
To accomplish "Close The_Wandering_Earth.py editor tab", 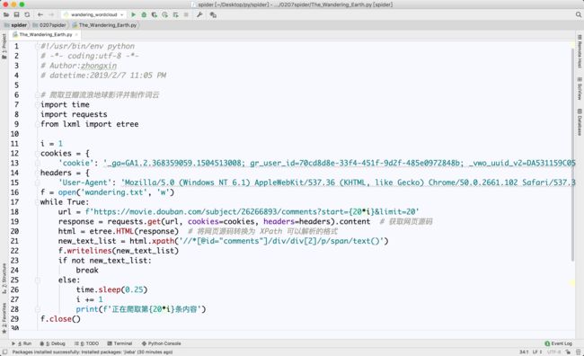I will point(76,34).
